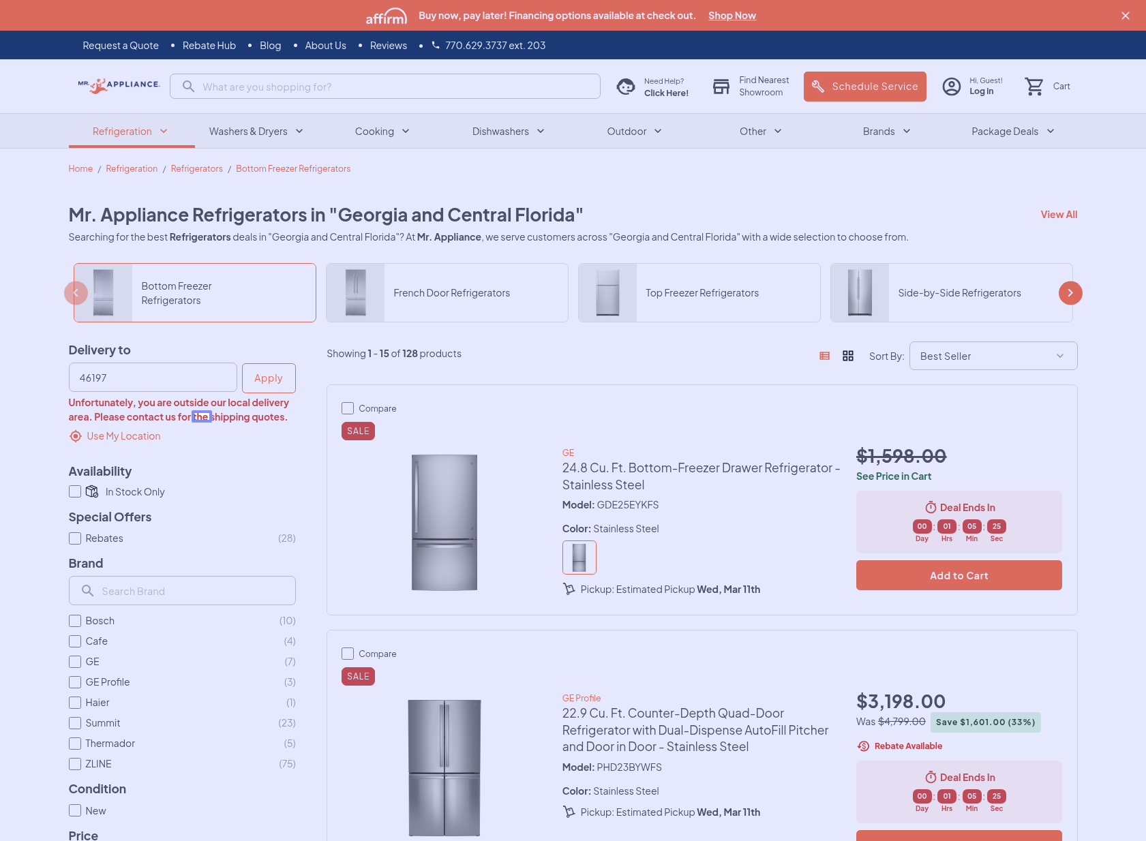Open the Rebate Hub page

click(209, 46)
